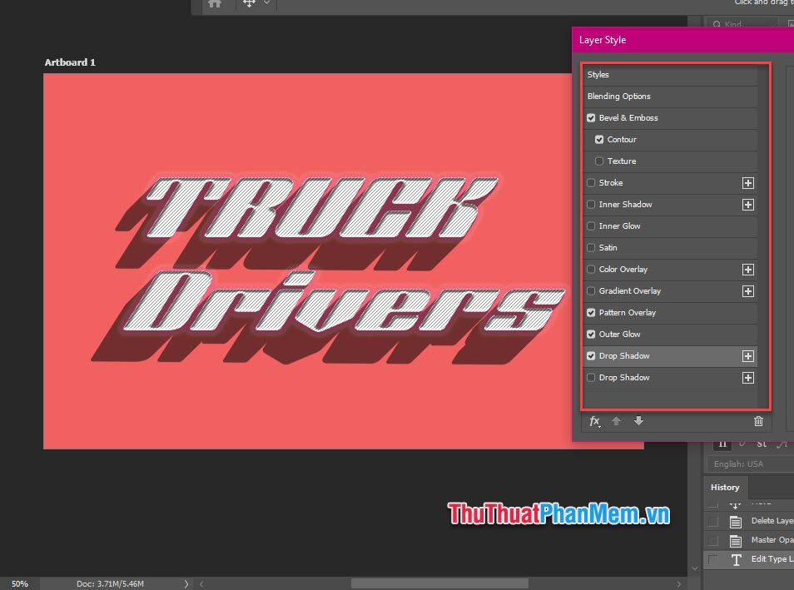Click the down arrow to move effect down
The image size is (794, 590).
pyautogui.click(x=638, y=422)
